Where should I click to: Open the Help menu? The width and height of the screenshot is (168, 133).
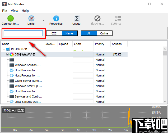(25, 11)
